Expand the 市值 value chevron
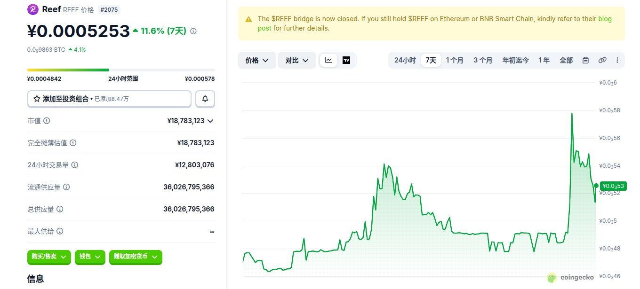 click(210, 121)
